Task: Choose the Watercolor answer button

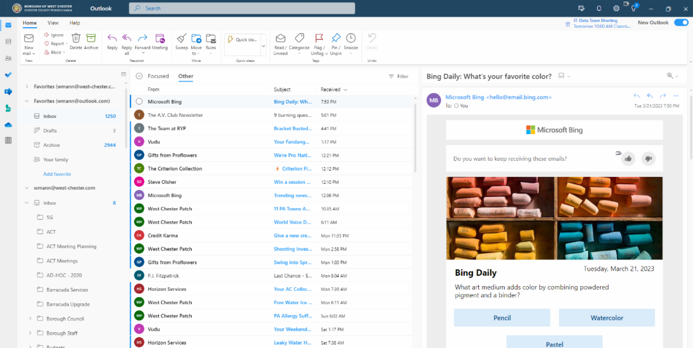Action: pos(606,318)
